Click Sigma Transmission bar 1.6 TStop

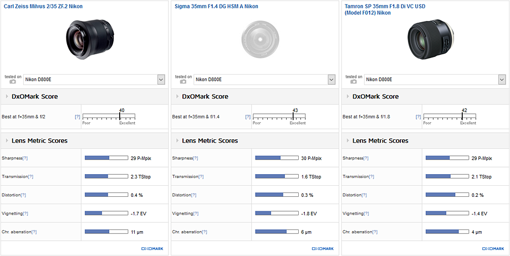(x=277, y=176)
